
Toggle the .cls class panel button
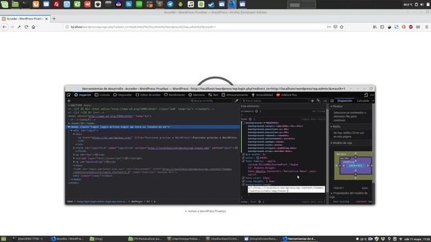(x=325, y=101)
